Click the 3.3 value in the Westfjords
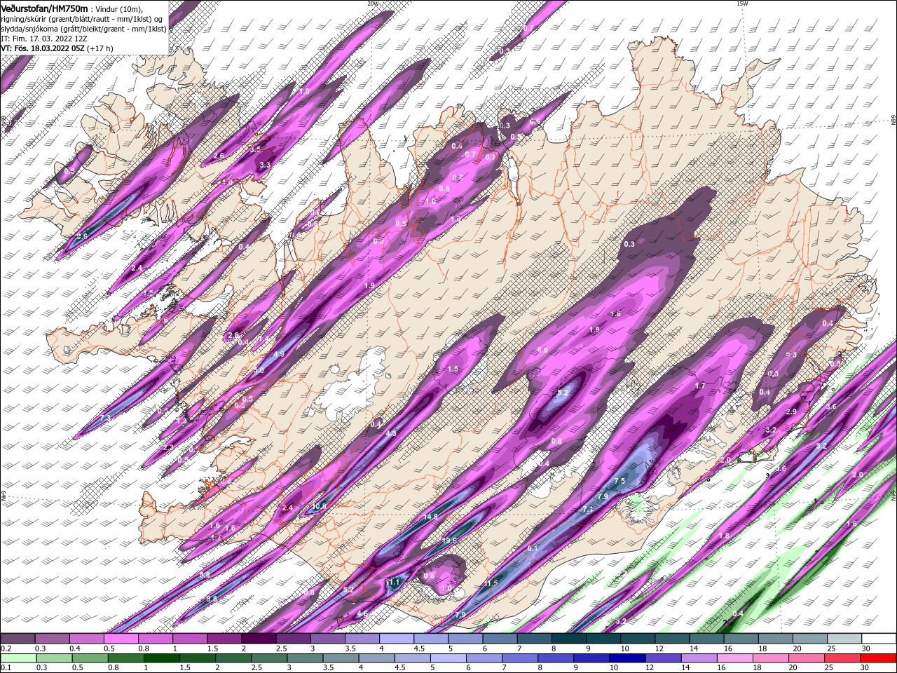The width and height of the screenshot is (897, 673). click(265, 165)
